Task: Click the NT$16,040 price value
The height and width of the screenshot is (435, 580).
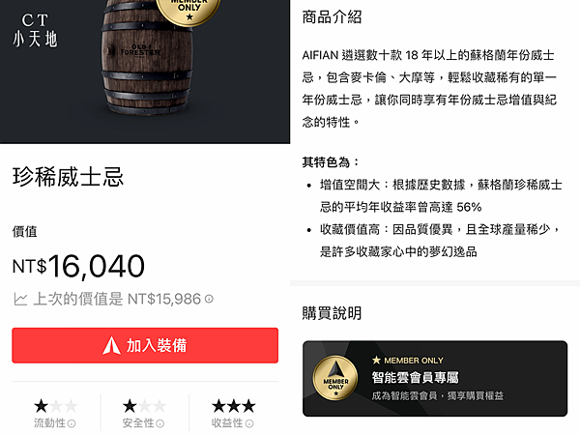Action: [78, 266]
